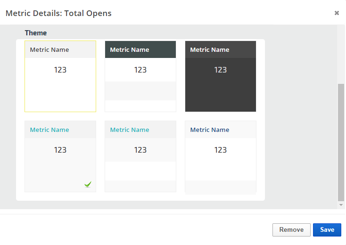The height and width of the screenshot is (245, 346).
Task: Click white 'Metric Name' header on dark green bar
Action: coord(130,49)
